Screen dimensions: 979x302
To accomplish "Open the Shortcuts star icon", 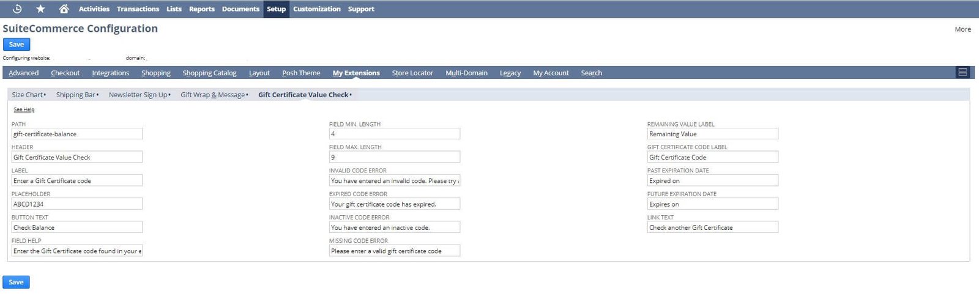I will [40, 9].
